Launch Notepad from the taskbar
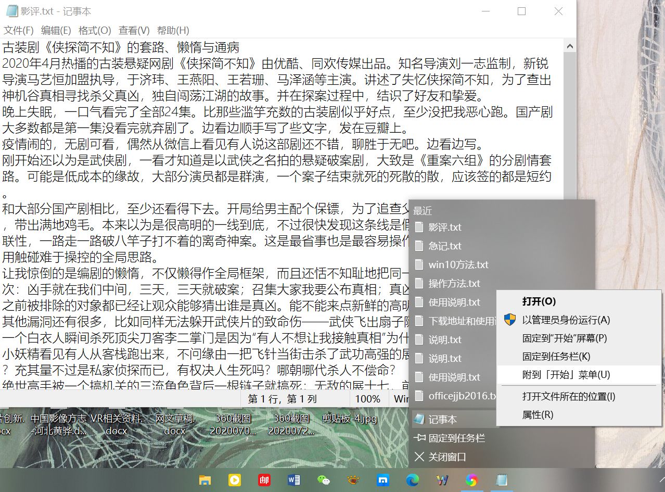This screenshot has height=492, width=665. [x=502, y=480]
